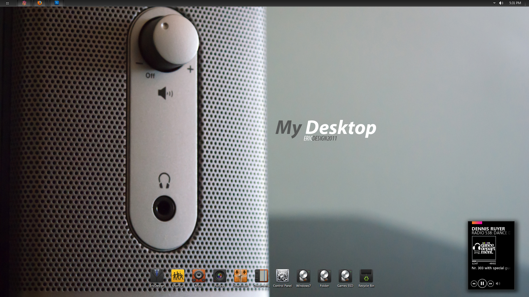Pause the Dennis Ruyer radio stream
529x297 pixels.
coord(482,284)
